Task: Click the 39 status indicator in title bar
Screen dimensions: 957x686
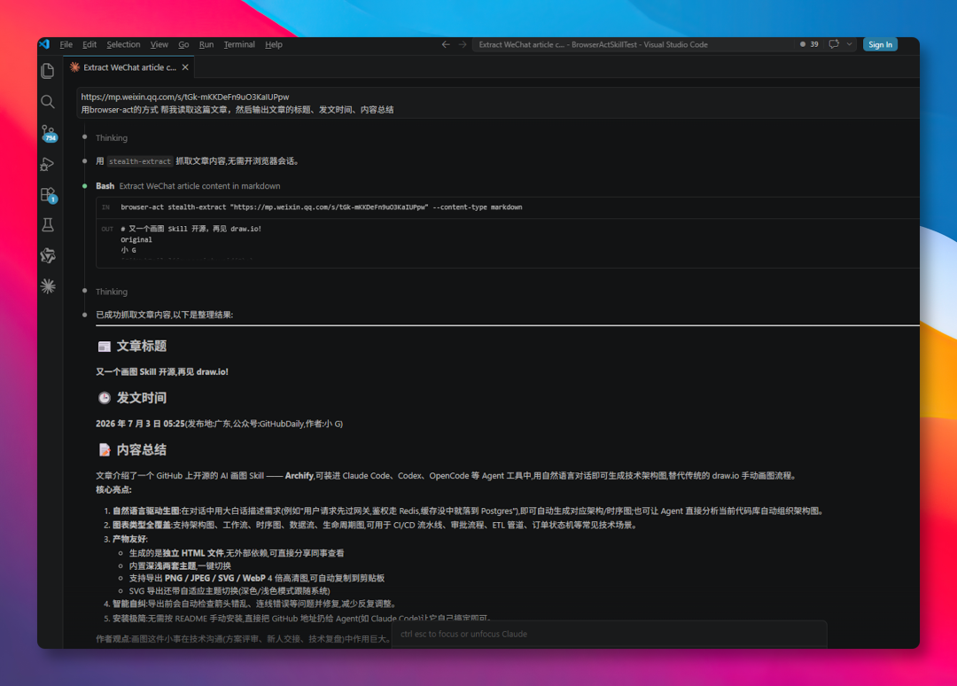Action: [809, 44]
